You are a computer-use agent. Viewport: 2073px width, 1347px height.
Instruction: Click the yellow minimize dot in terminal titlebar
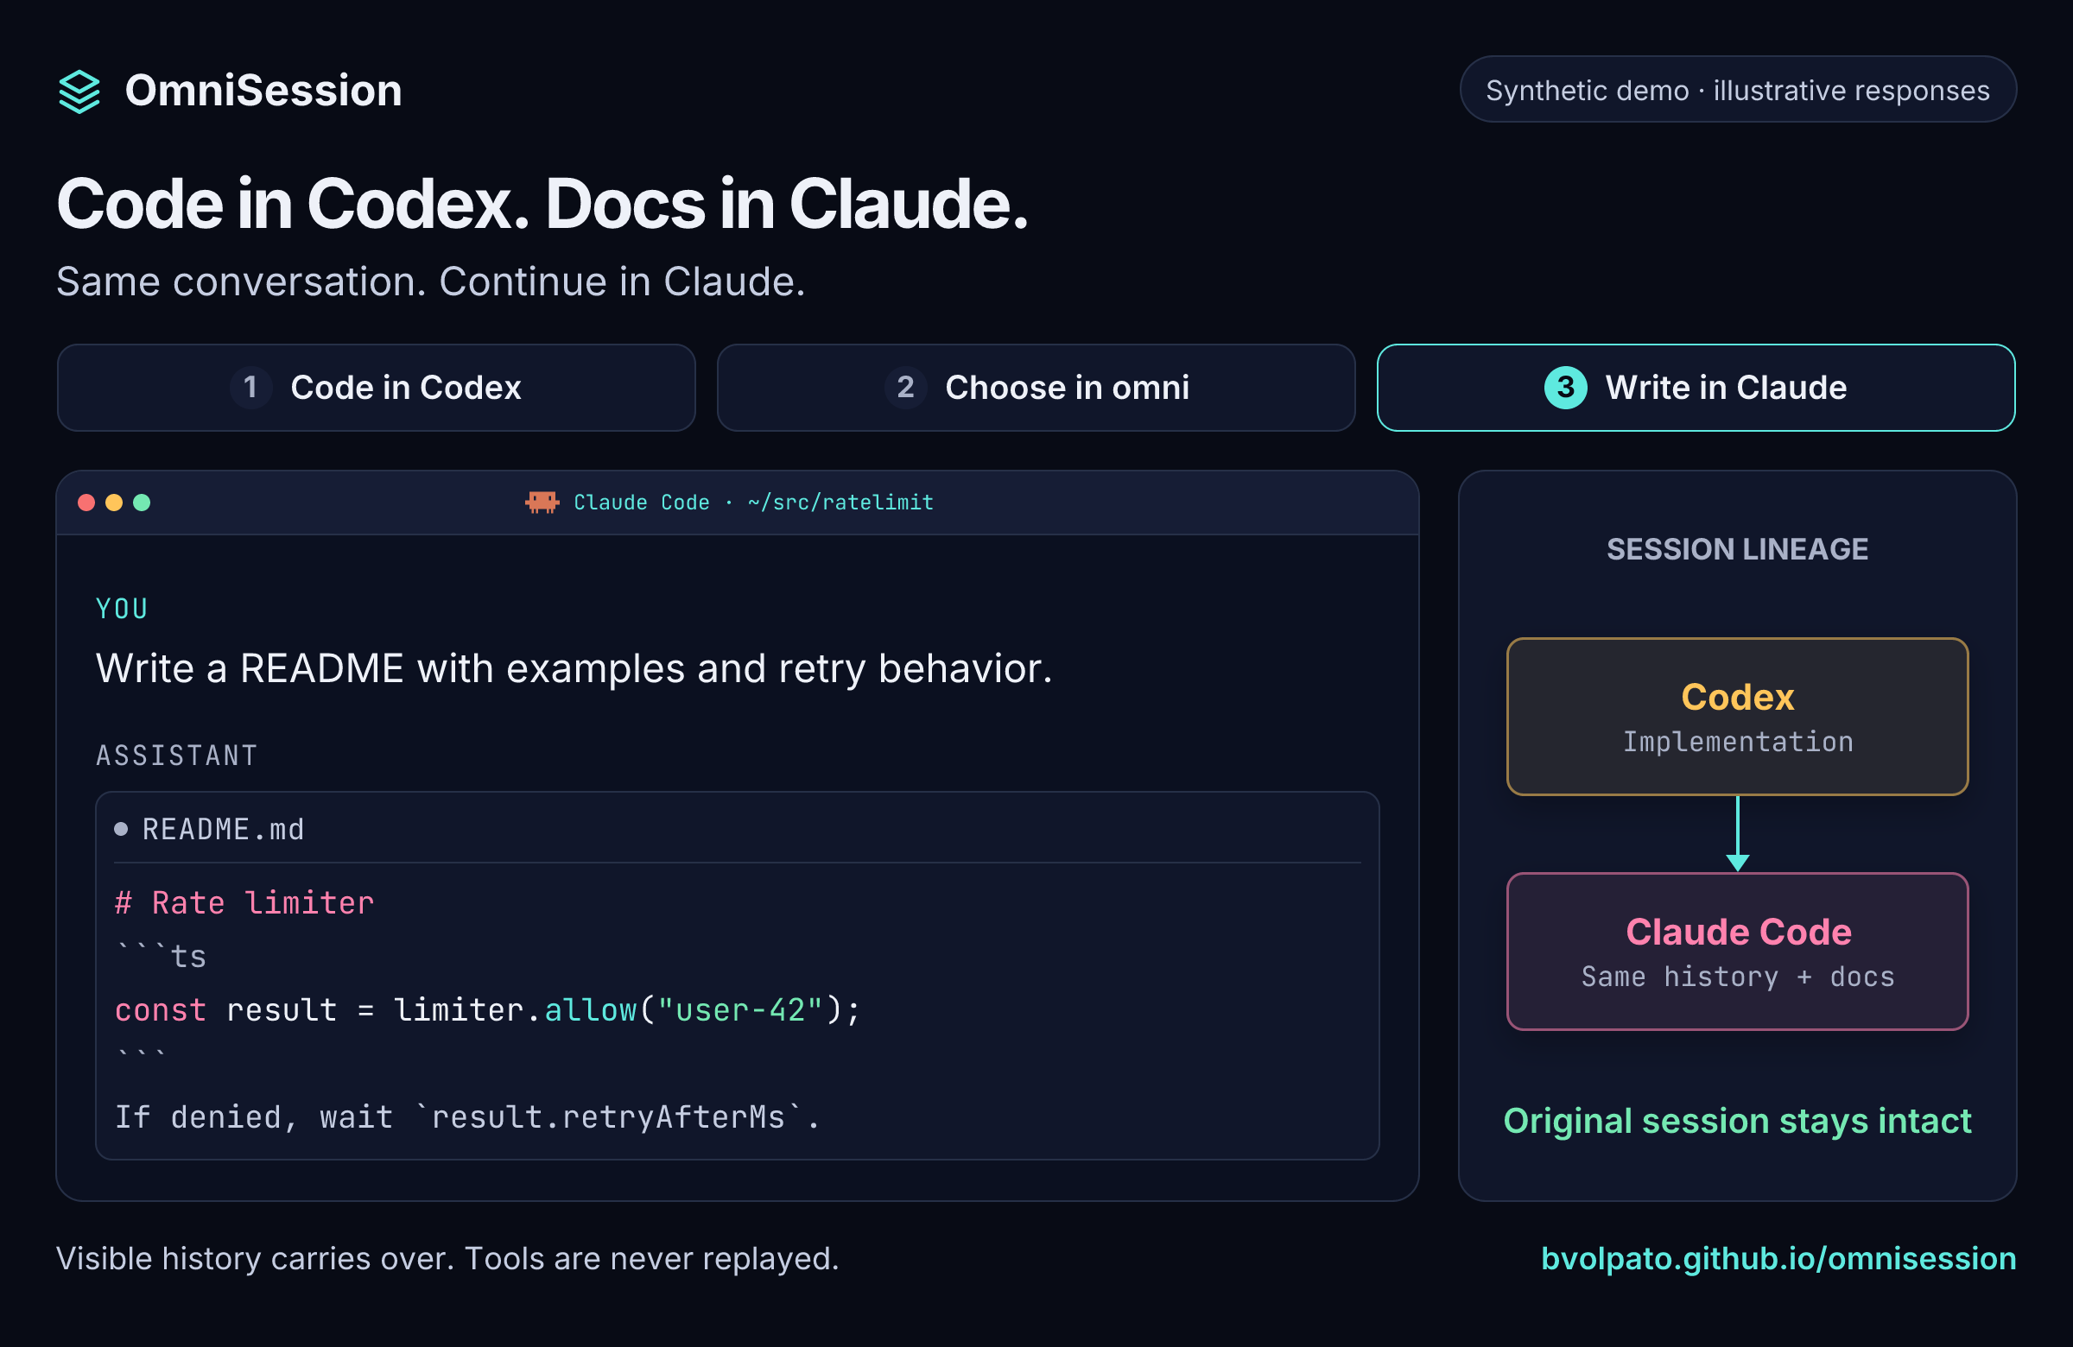(114, 503)
